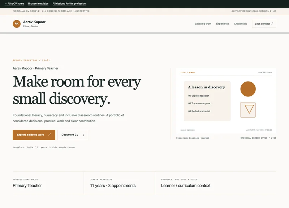Image resolution: width=289 pixels, height=208 pixels.
Task: Click the 'ILLUSTRATIVE / NOT WORK EVIDENCE' note
Action: click(259, 130)
